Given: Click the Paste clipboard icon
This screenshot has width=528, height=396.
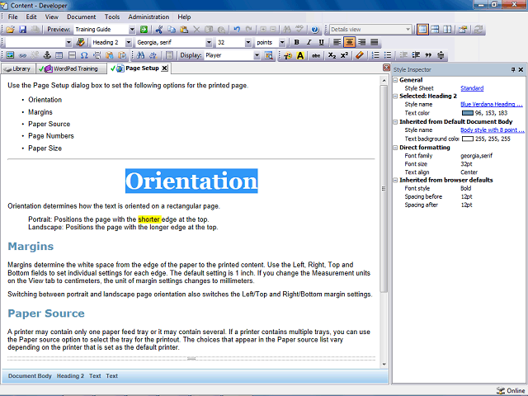Looking at the screenshot, I should (x=184, y=30).
